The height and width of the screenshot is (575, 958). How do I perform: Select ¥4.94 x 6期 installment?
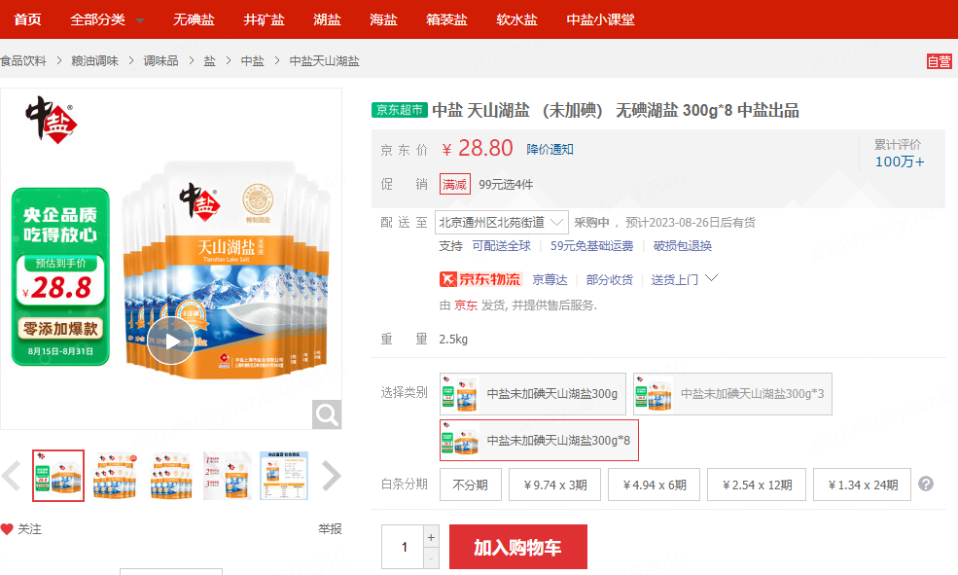click(654, 485)
